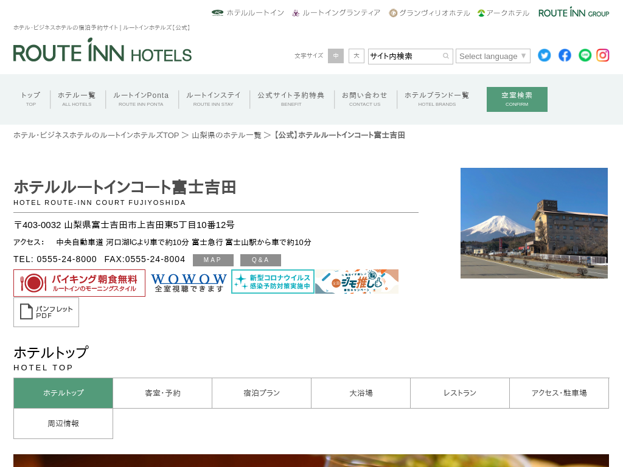Follow the ルートインホテルズTOP breadcrumb

(x=96, y=136)
